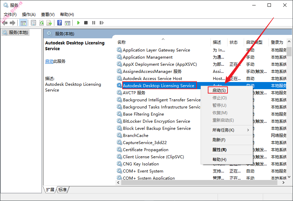Expand the 所有任务(K) submenu
Image resolution: width=293 pixels, height=201 pixels.
[x=227, y=130]
